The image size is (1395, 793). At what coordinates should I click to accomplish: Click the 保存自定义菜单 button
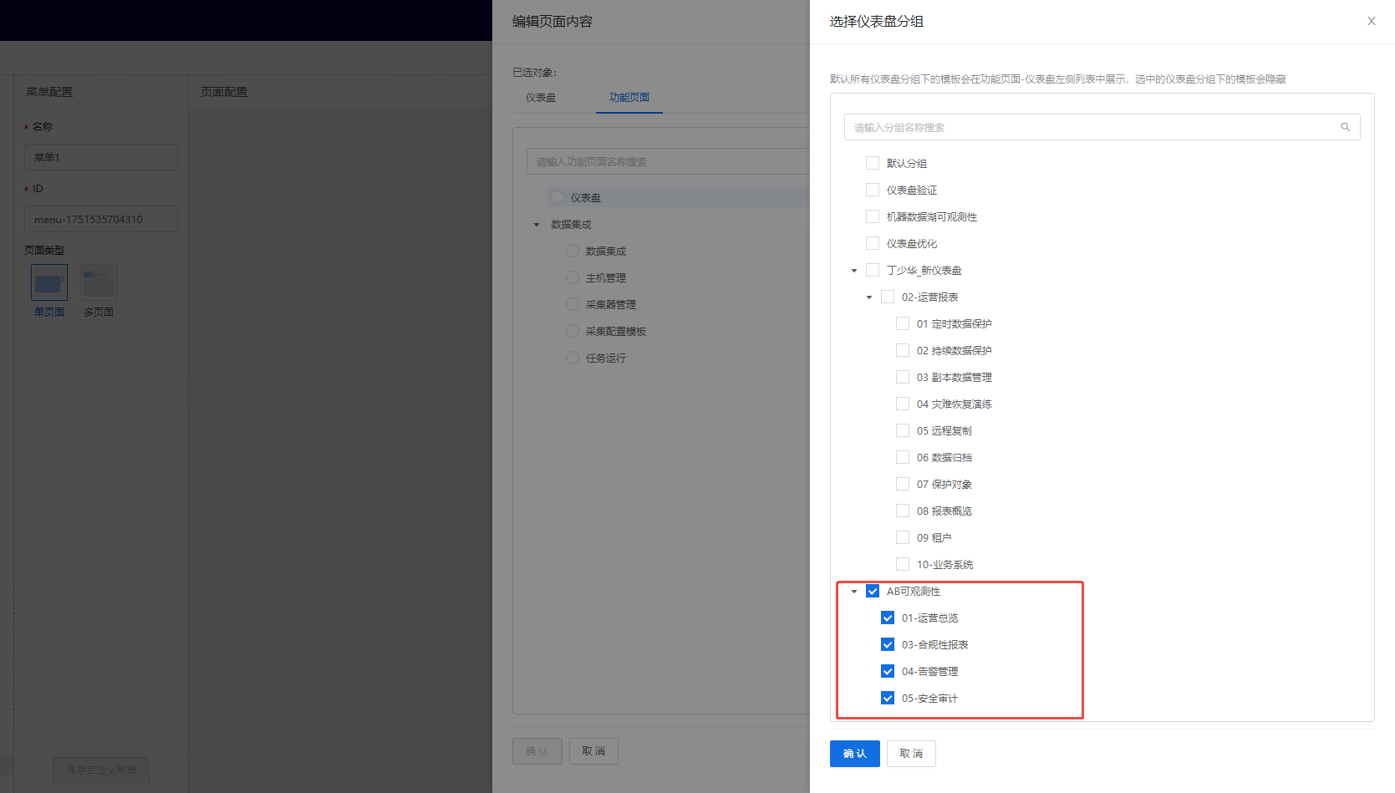point(101,770)
